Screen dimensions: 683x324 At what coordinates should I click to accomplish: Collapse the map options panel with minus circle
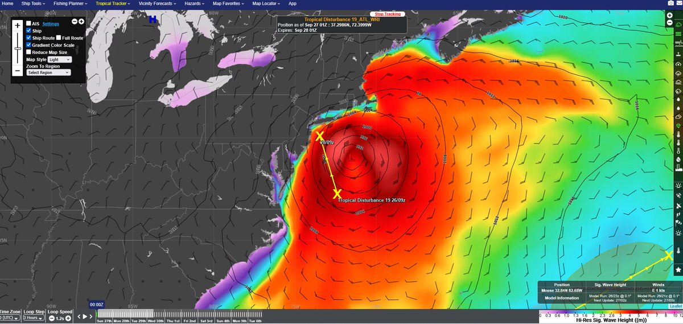pyautogui.click(x=75, y=22)
